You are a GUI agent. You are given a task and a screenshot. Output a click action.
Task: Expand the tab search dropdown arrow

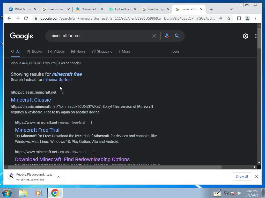tap(231, 9)
